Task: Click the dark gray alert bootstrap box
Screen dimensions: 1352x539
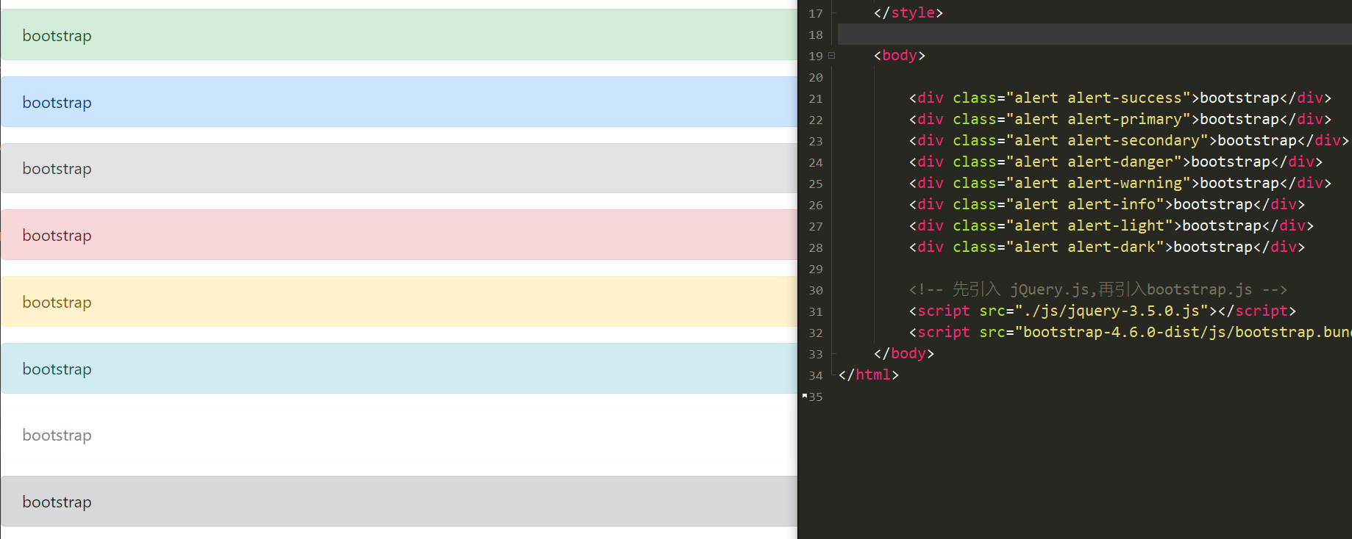Action: pos(399,502)
